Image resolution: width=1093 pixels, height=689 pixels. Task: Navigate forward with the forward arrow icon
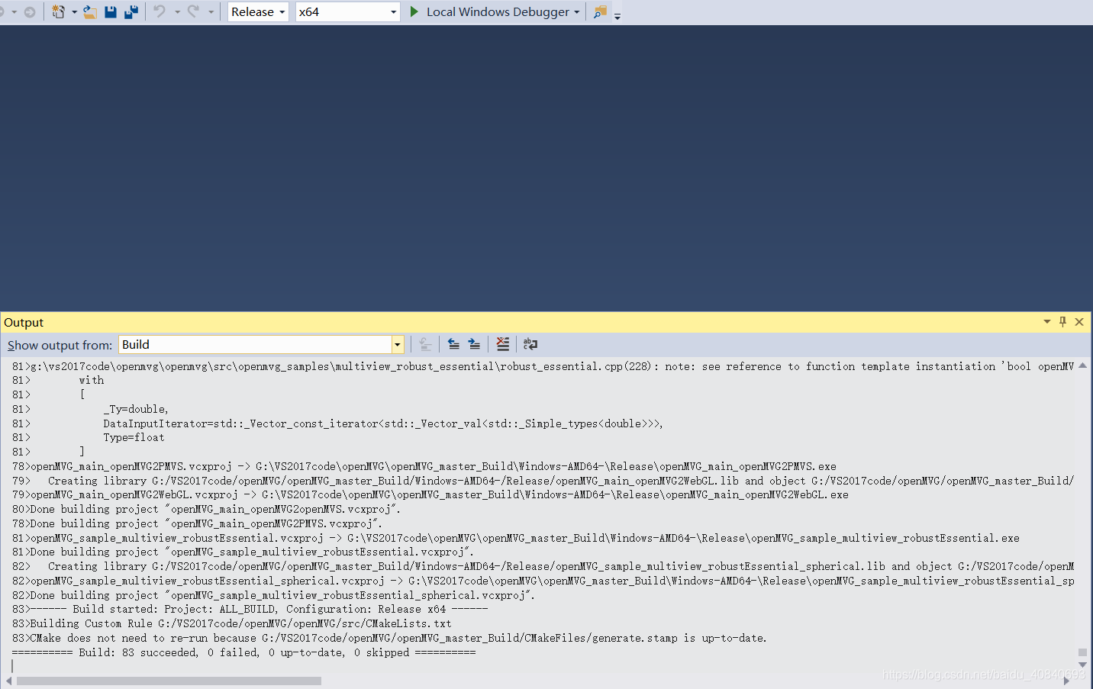(30, 12)
